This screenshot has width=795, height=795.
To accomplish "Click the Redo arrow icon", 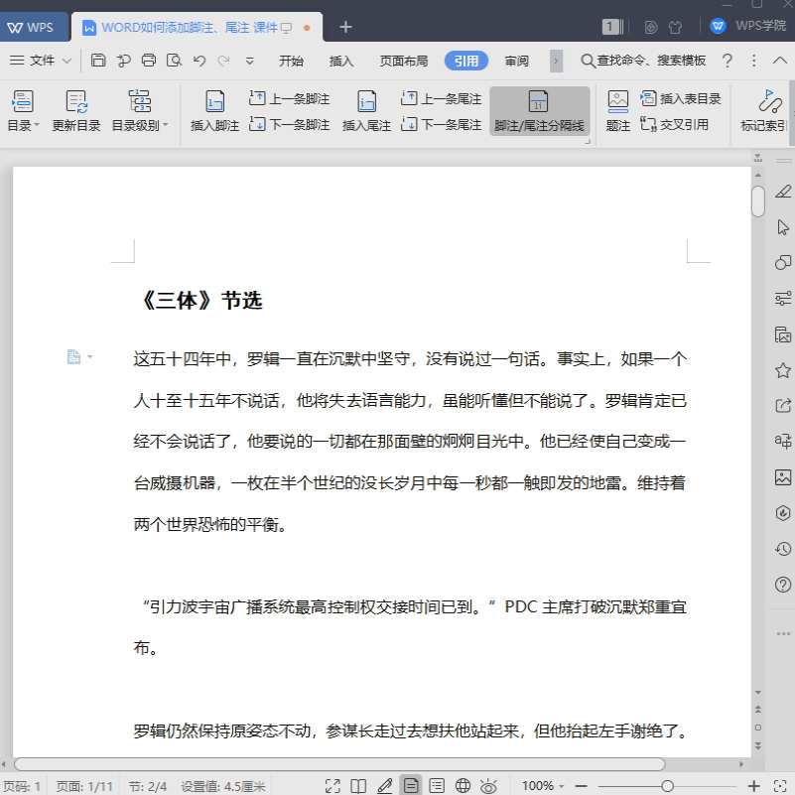I will tap(223, 61).
